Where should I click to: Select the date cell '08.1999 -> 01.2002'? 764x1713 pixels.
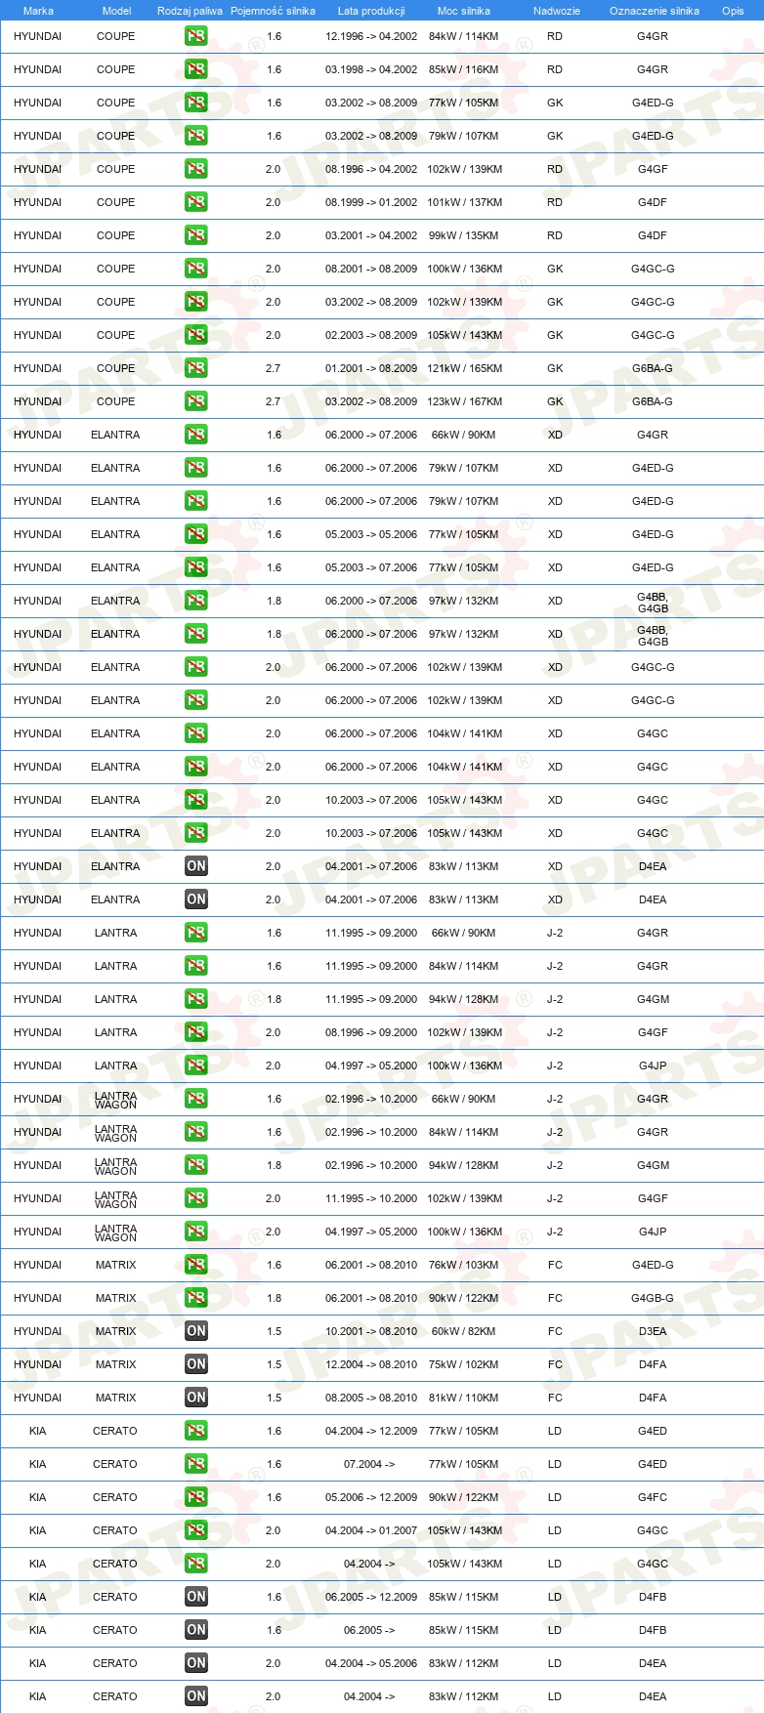(x=371, y=202)
